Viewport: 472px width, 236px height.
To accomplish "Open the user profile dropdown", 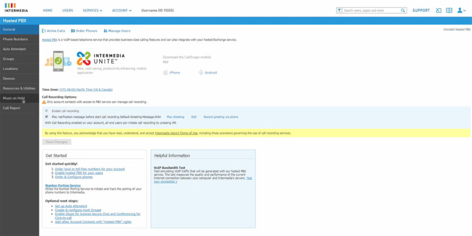I will click(x=461, y=10).
